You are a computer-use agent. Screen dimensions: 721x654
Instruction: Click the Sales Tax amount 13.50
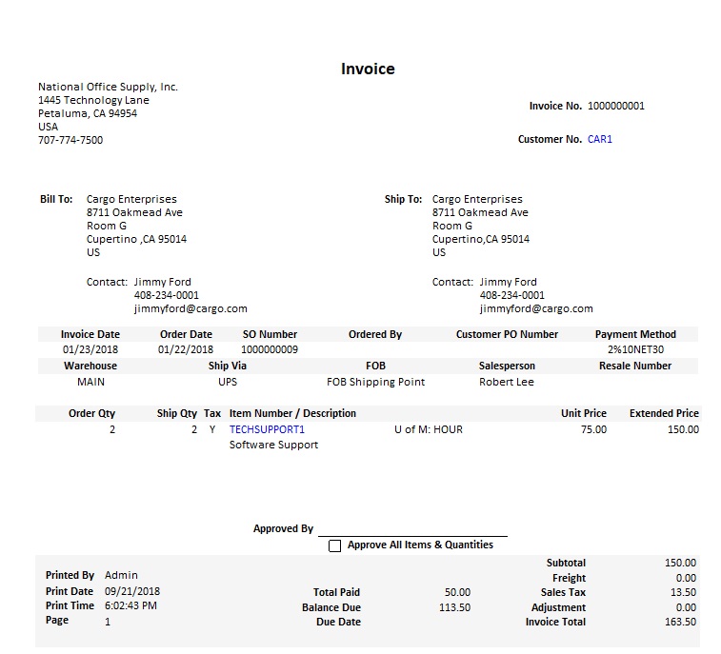(x=683, y=592)
